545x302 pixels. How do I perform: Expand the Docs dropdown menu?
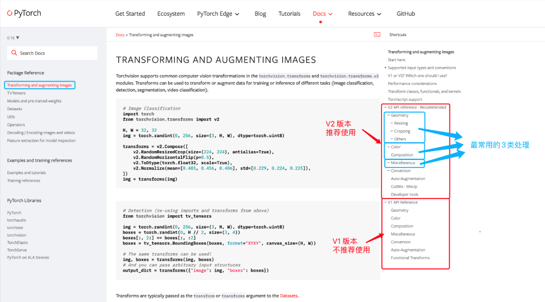[x=322, y=14]
